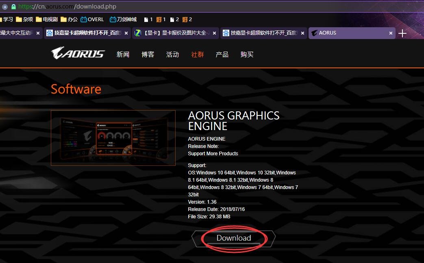Screen dimensions: 424x263
Task: Open the 社群 menu item
Action: [198, 54]
